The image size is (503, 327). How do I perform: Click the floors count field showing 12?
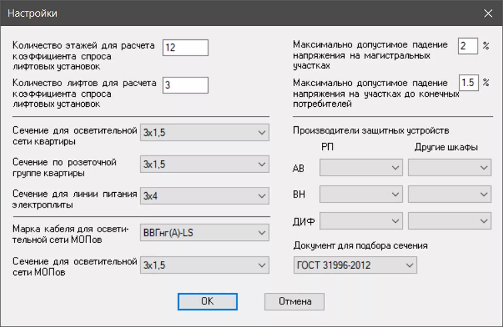185,48
